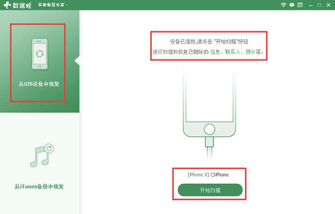The width and height of the screenshot is (335, 214).
Task: Open the diamond VIP icon in title bar
Action: click(283, 5)
